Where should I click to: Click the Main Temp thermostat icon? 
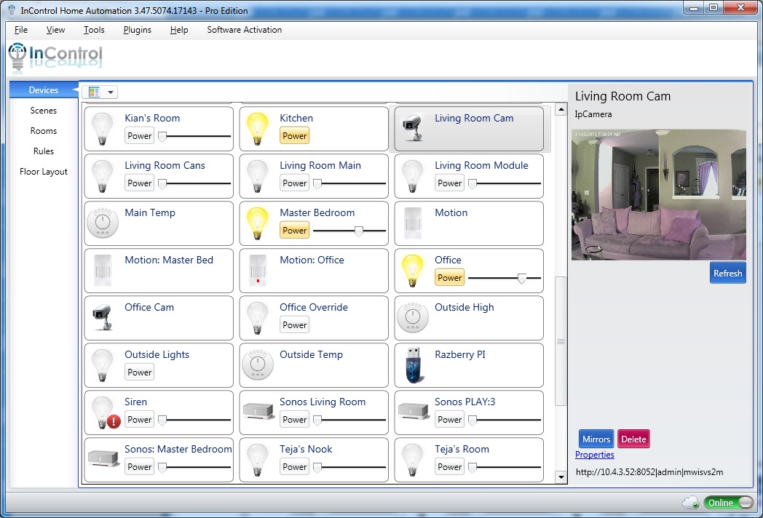coord(103,223)
